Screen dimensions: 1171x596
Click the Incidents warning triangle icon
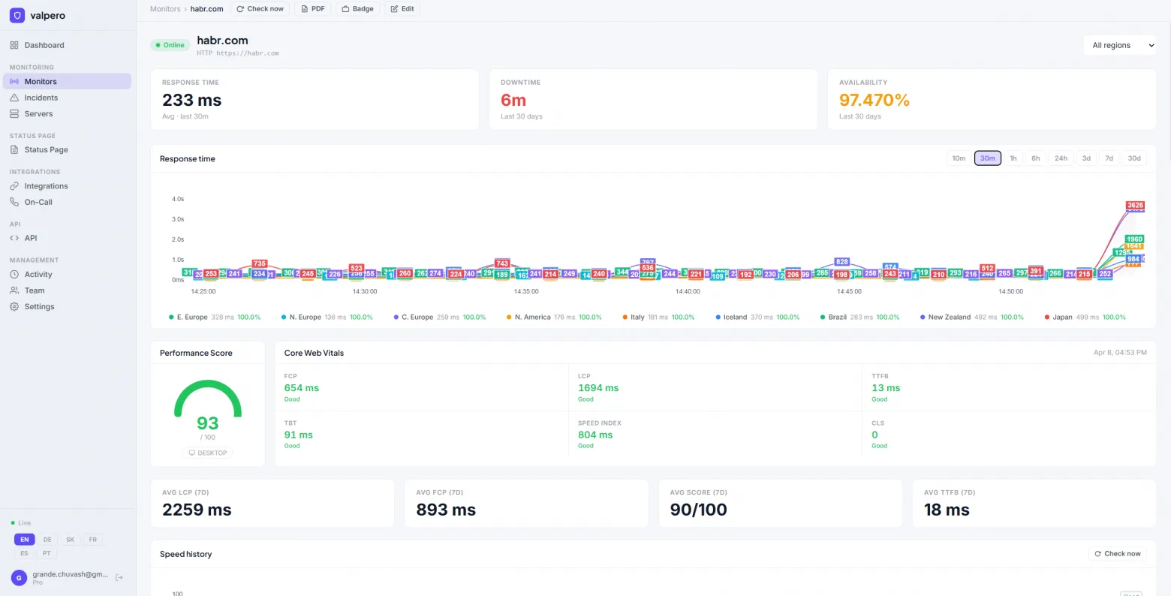coord(14,98)
